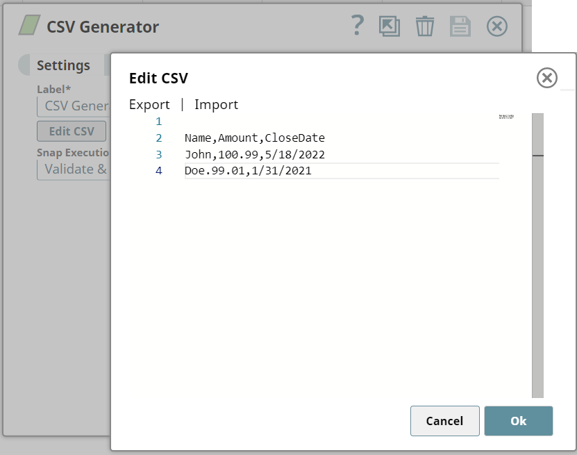
Task: Close the Edit CSV dialog
Action: point(547,78)
